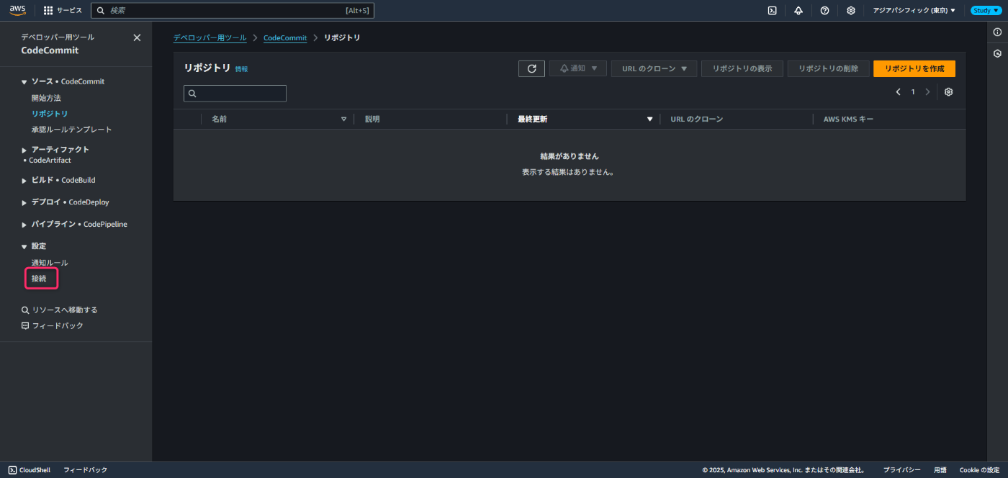The image size is (1008, 478).
Task: Click page number 1 in pagination
Action: point(913,92)
